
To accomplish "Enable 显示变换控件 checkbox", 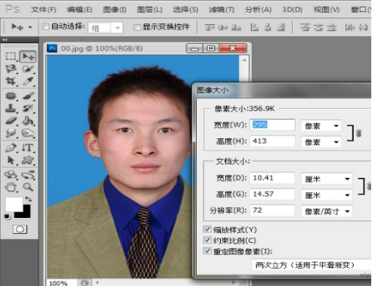I will pyautogui.click(x=137, y=27).
